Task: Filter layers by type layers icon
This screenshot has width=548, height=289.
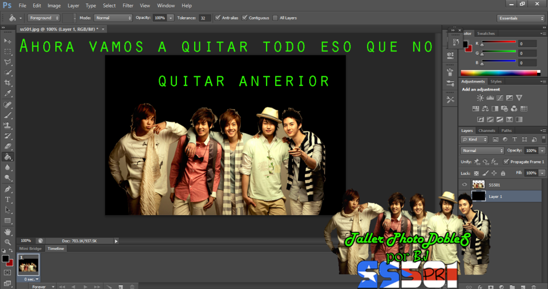Action: pos(514,139)
